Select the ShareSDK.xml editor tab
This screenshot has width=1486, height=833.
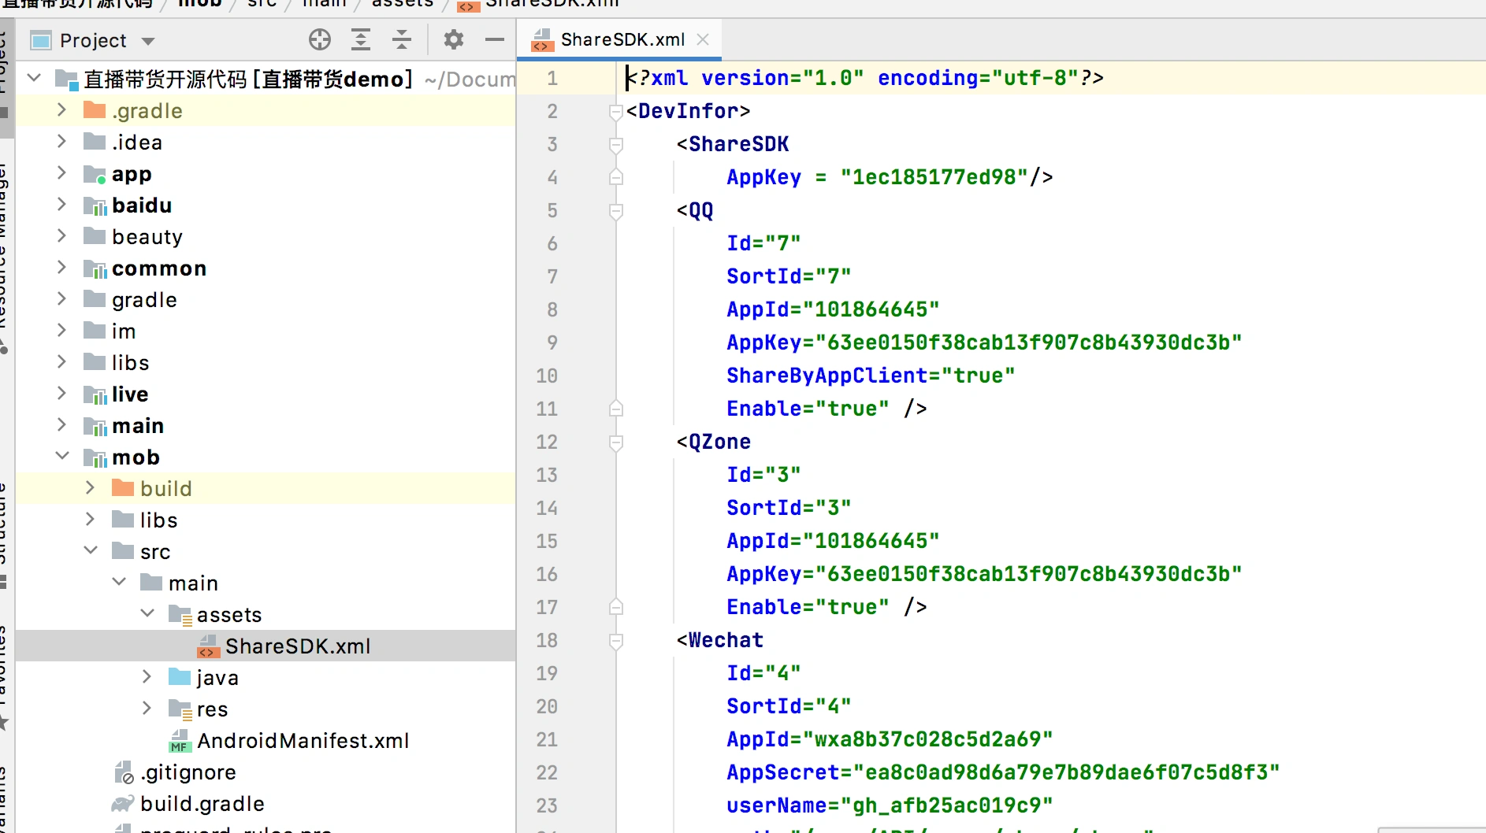[619, 39]
